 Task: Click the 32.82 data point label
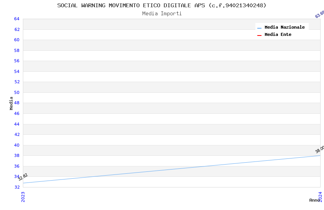tap(23, 177)
